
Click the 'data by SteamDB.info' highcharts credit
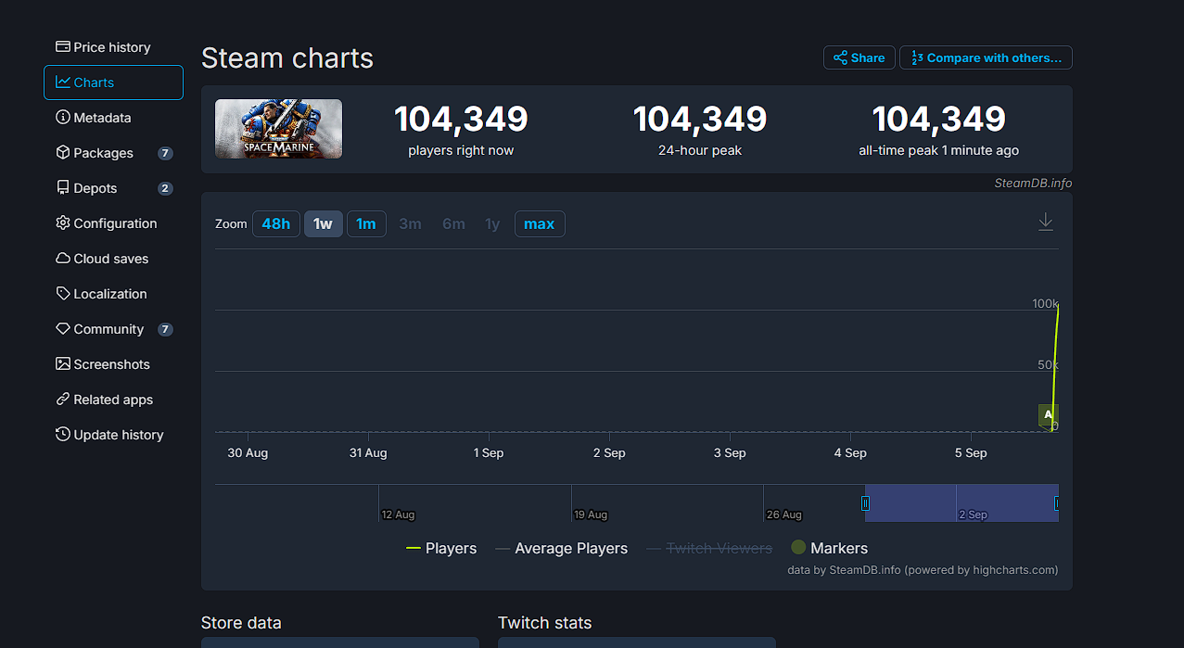point(923,570)
